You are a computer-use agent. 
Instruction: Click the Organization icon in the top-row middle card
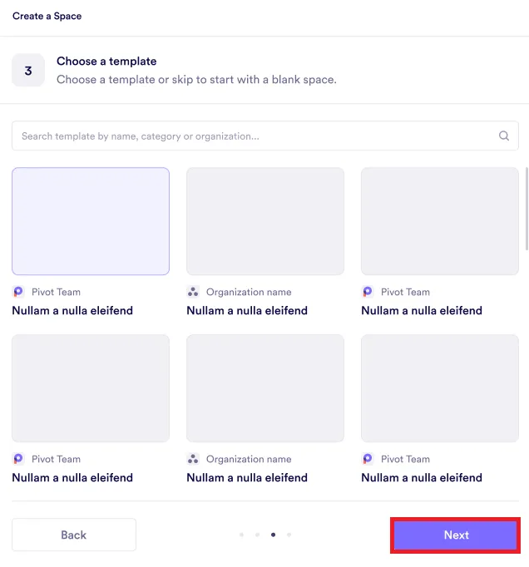click(x=193, y=292)
